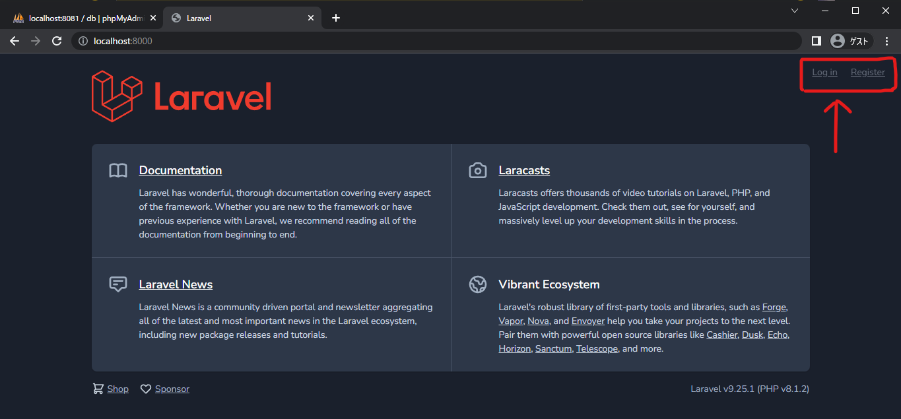Click the Laravel v9.25.1 version text

[750, 389]
